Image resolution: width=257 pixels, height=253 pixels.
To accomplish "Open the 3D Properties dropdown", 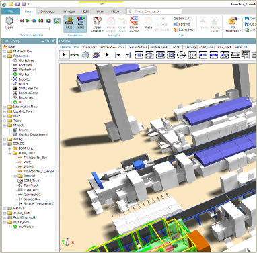I will tap(233, 24).
